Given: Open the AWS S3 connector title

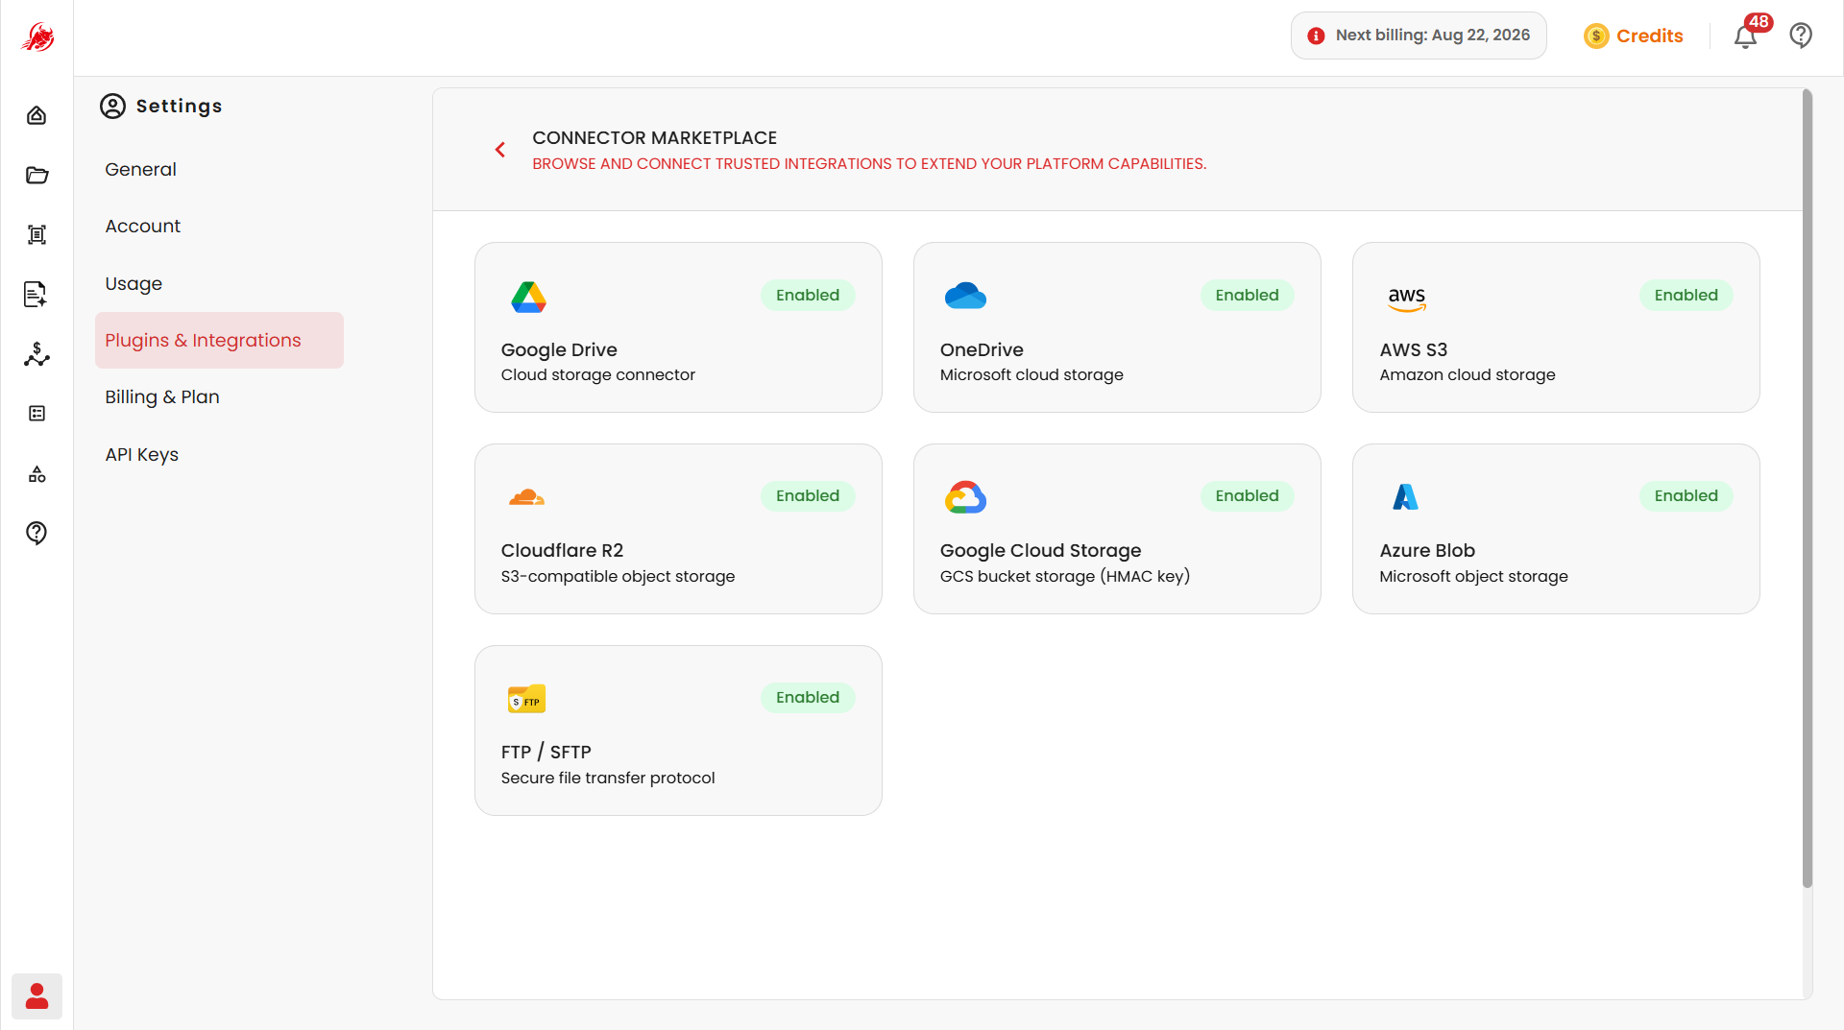Looking at the screenshot, I should (x=1414, y=350).
